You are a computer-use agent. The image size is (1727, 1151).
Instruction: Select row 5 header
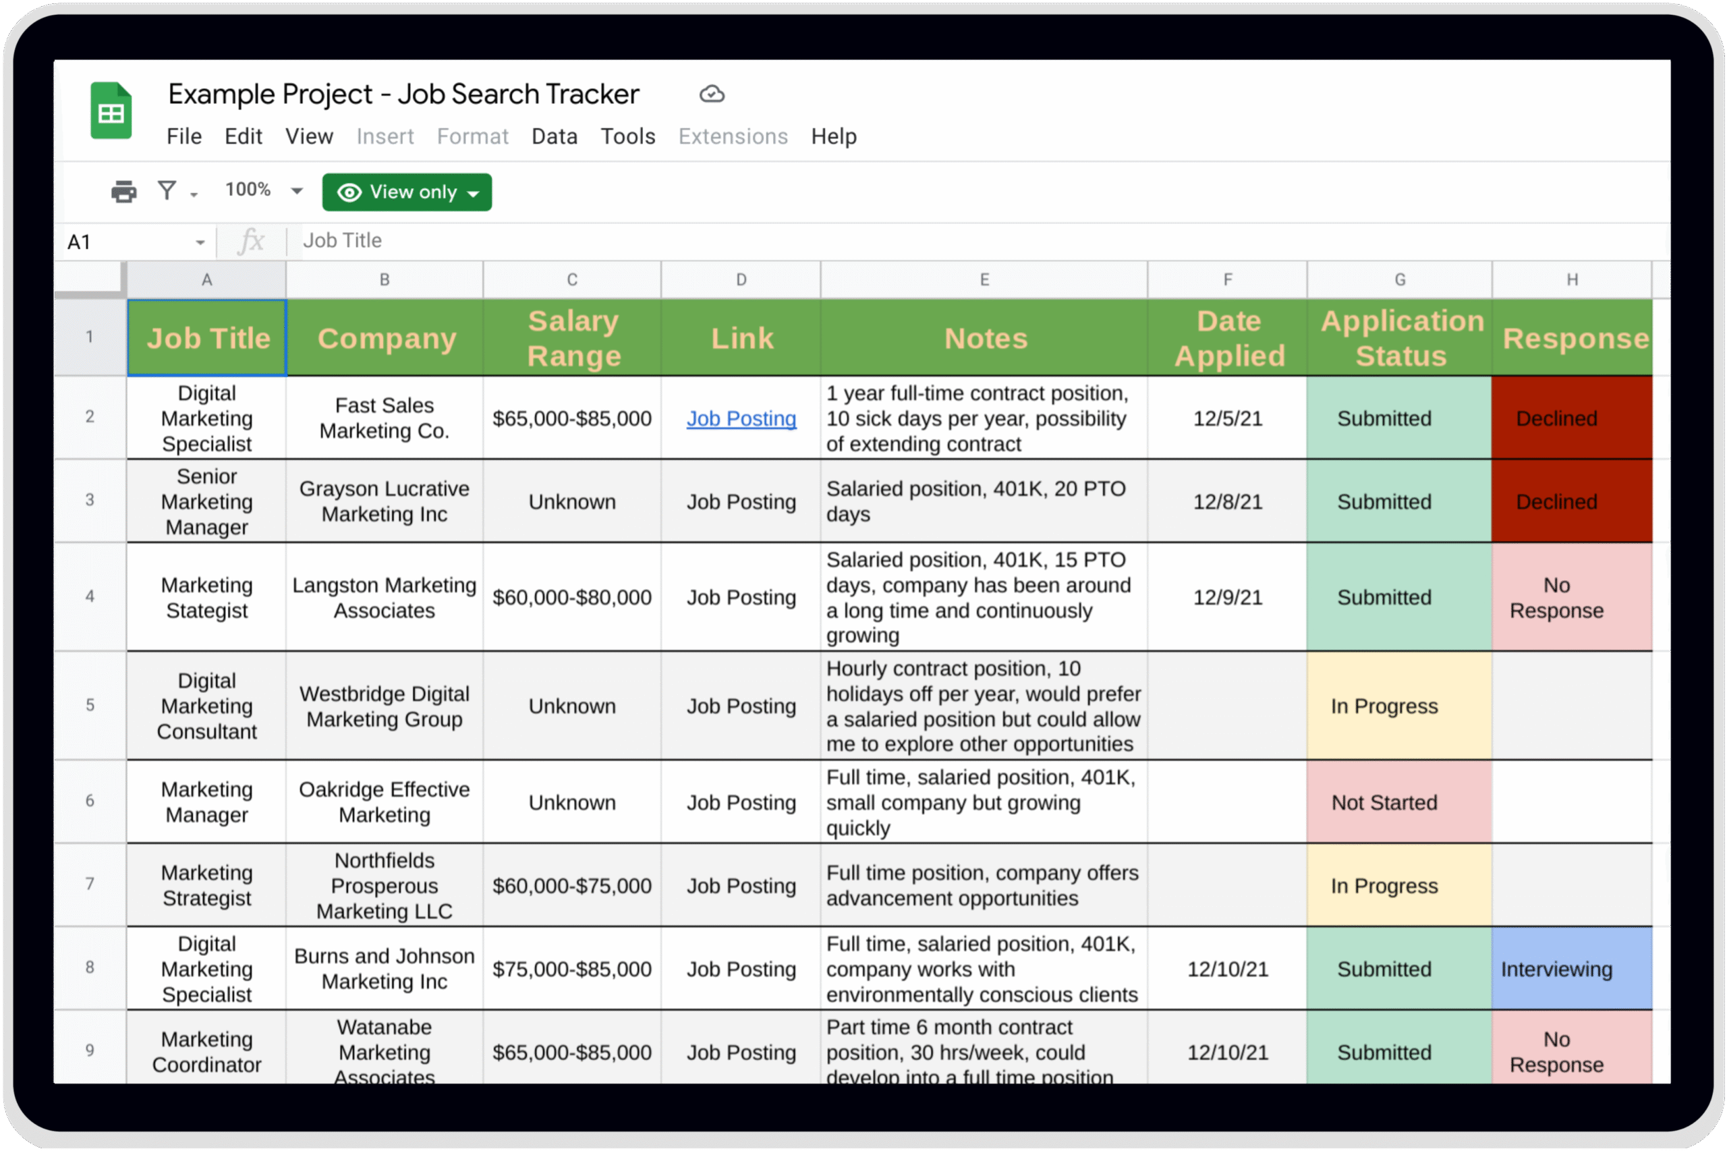(90, 706)
